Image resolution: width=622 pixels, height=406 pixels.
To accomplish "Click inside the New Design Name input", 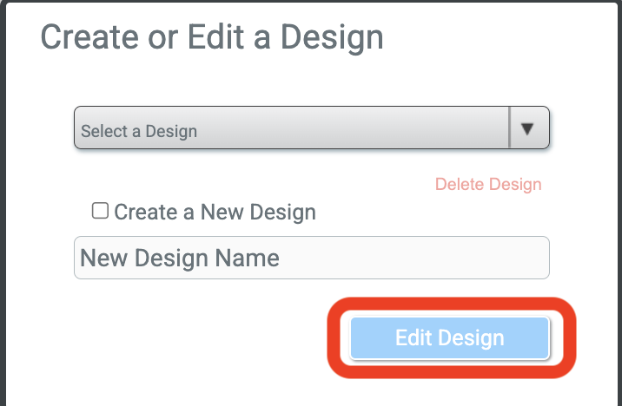I will click(x=311, y=258).
